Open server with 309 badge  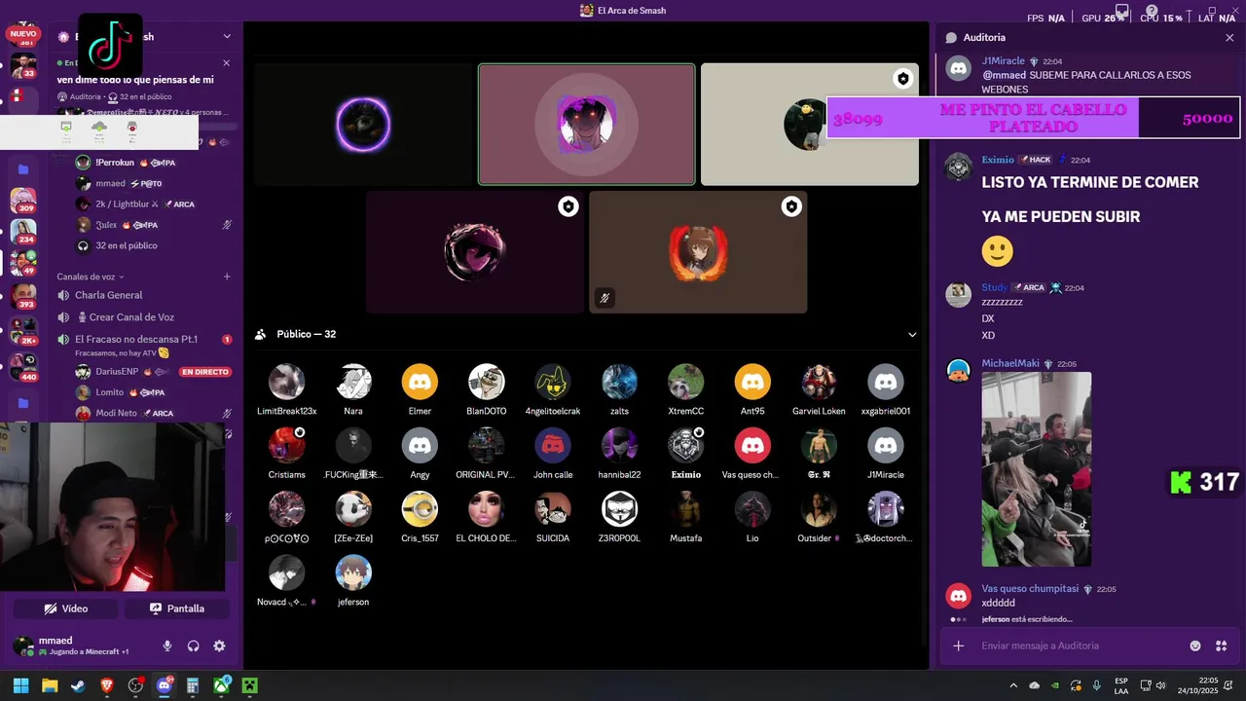23,201
